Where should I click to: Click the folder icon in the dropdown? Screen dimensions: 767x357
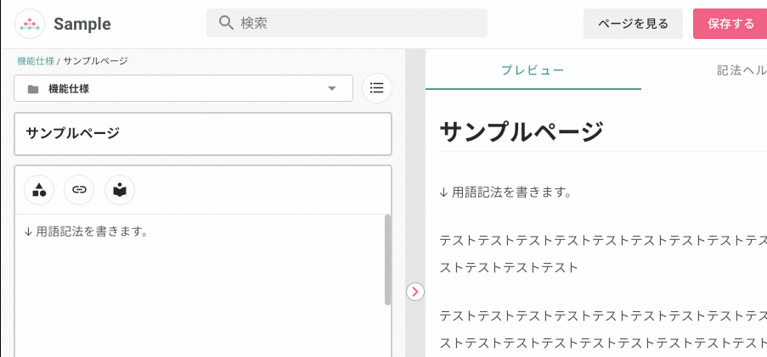[x=33, y=89]
